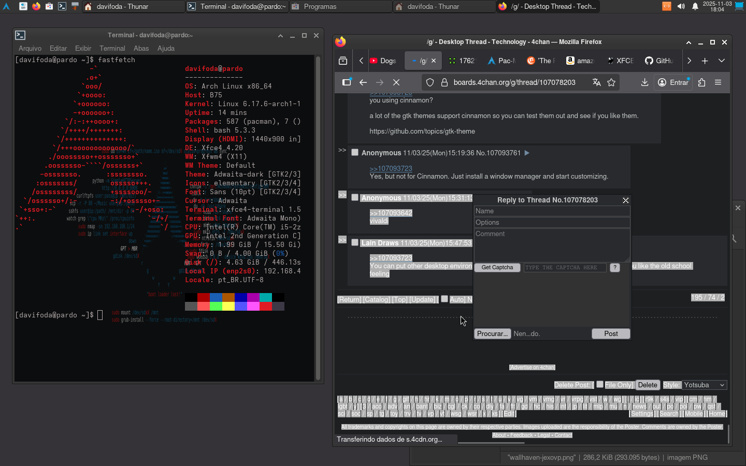Click the Delete post button
Image resolution: width=746 pixels, height=466 pixels.
coord(648,385)
